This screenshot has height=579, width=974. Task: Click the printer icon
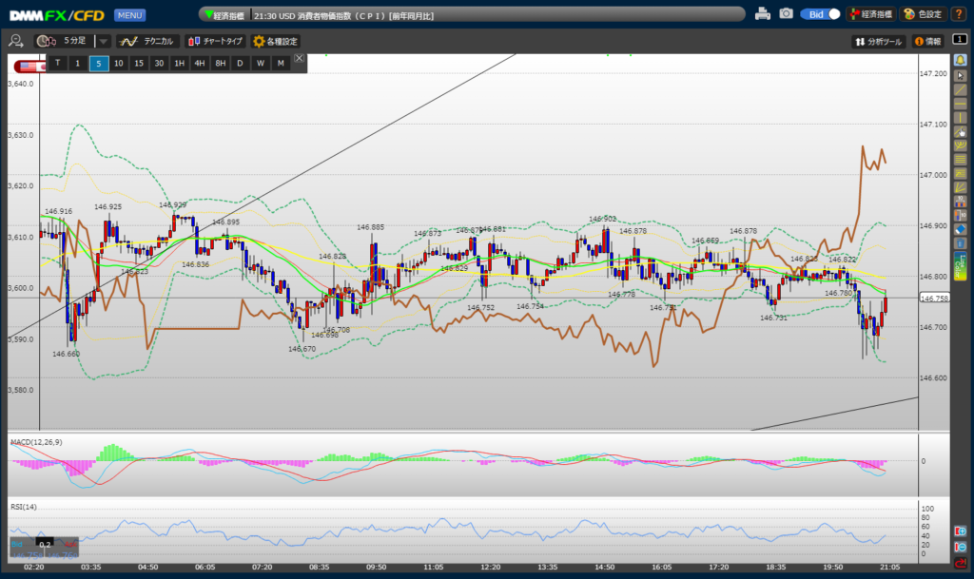tap(762, 14)
